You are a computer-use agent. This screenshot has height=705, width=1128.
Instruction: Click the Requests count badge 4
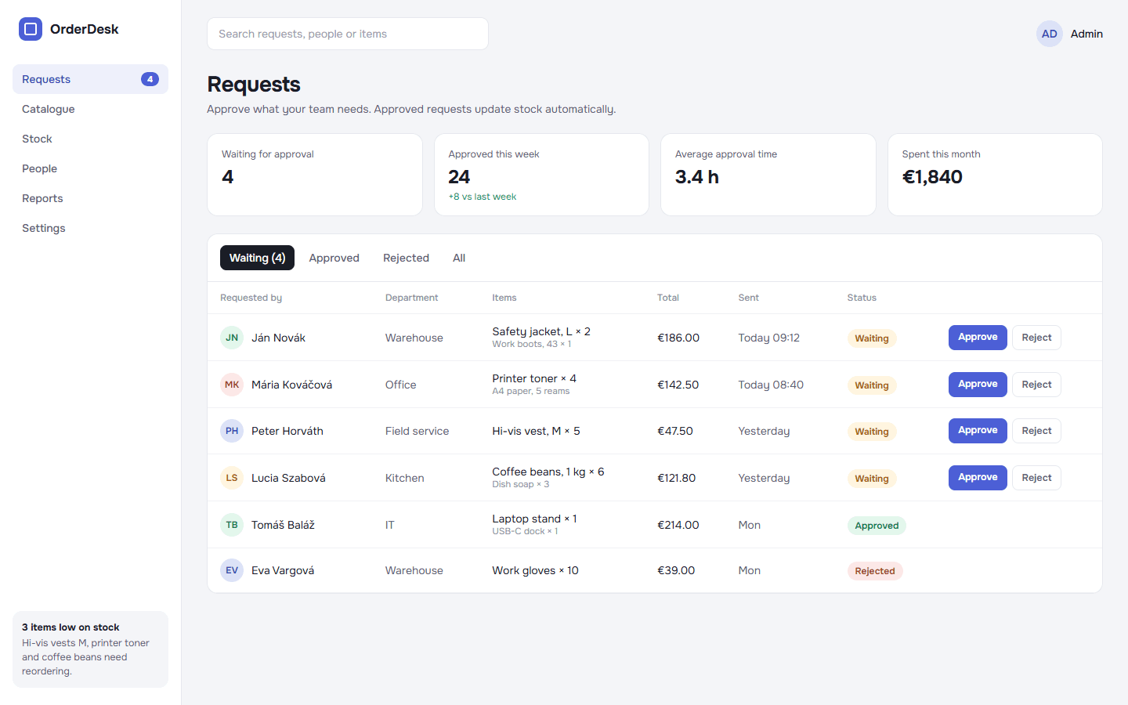coord(150,79)
